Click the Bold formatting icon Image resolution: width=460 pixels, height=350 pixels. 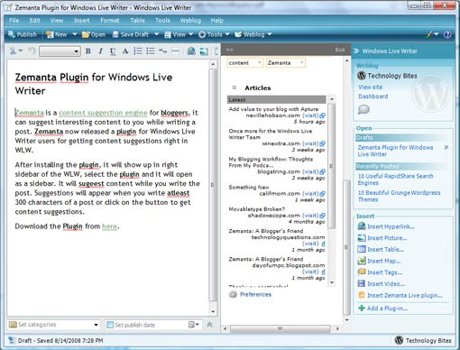coord(88,51)
